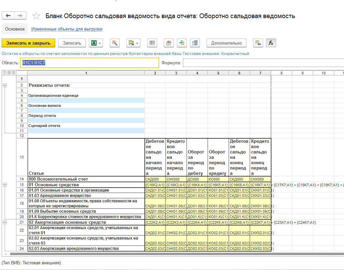Click Оборот за период по дебету header
The image size is (344, 270).
pyautogui.click(x=197, y=157)
